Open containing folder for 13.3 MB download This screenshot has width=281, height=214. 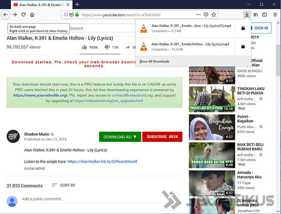[243, 47]
